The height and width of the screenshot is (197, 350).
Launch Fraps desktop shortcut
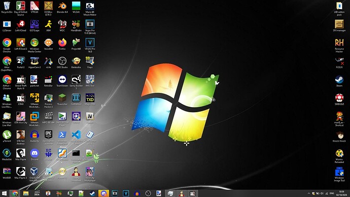[x=90, y=62]
